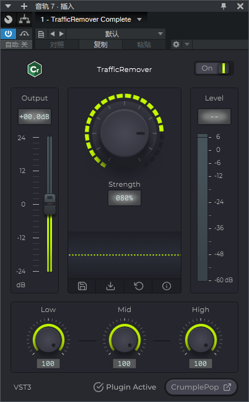Go to the previous preset arrow
This screenshot has width=249, height=402.
tap(53, 34)
